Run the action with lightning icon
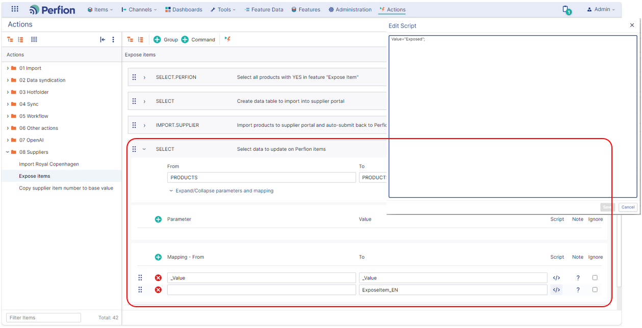Image resolution: width=642 pixels, height=328 pixels. point(227,39)
